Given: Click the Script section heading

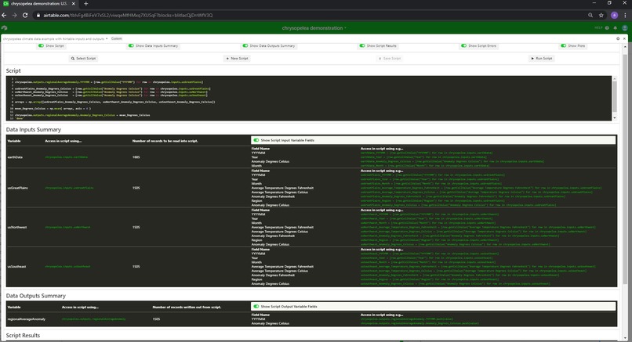Looking at the screenshot, I should pos(13,70).
